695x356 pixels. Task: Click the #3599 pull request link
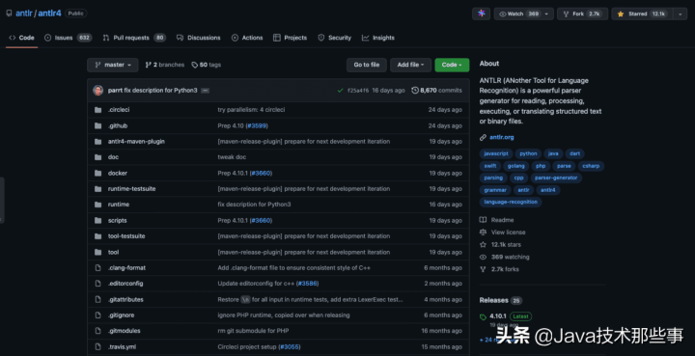tap(257, 125)
